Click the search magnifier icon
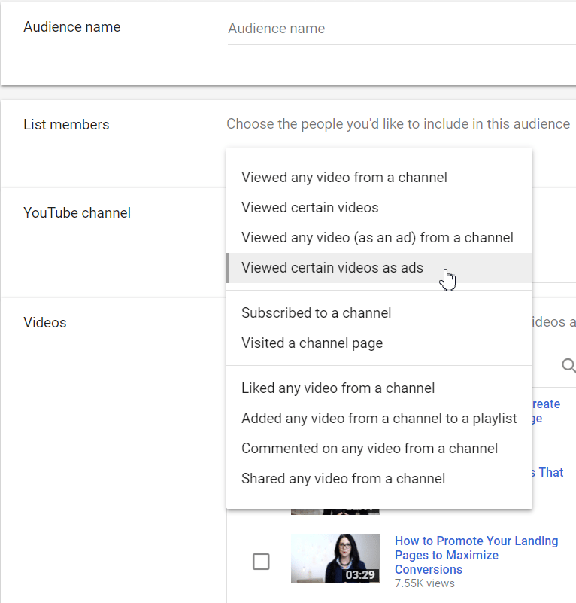 click(x=569, y=366)
